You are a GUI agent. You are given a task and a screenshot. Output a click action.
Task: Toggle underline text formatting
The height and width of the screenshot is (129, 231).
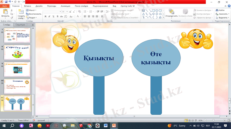(53, 17)
